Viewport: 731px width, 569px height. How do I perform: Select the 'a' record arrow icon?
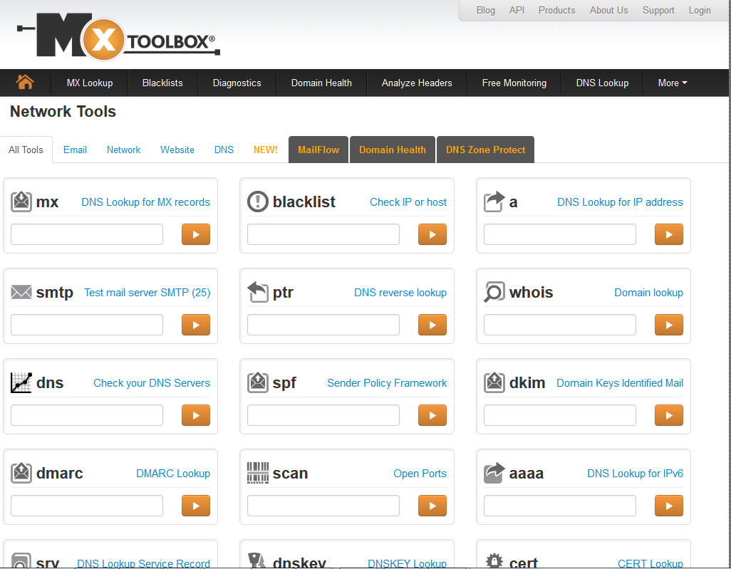[494, 201]
